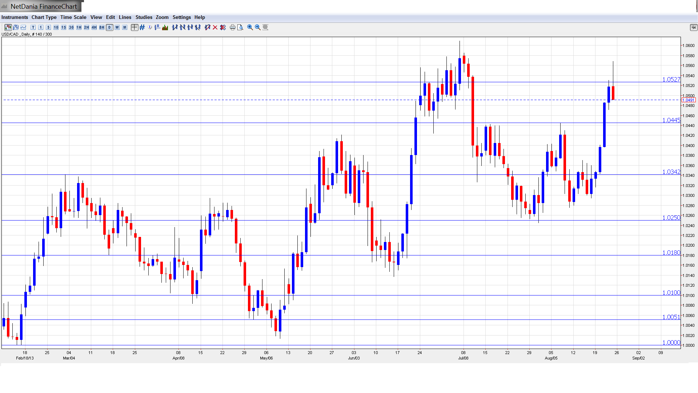698x393 pixels.
Task: Open the Chart Type menu
Action: tap(44, 17)
